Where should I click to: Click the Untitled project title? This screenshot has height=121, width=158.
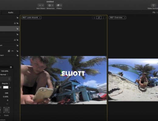(50, 2)
